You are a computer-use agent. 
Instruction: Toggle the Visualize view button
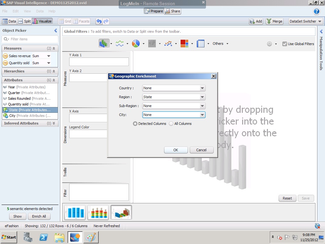click(42, 21)
